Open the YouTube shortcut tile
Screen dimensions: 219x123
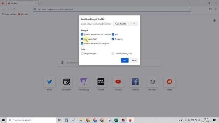(x=118, y=82)
